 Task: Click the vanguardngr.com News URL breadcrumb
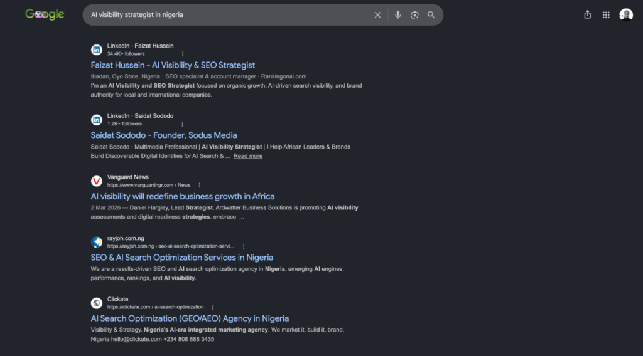pyautogui.click(x=148, y=185)
